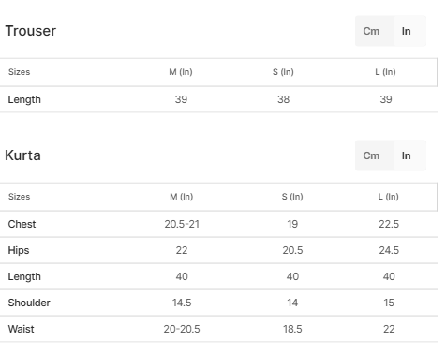Click the Kurta M (In) column header
The image size is (446, 355).
[x=182, y=197]
